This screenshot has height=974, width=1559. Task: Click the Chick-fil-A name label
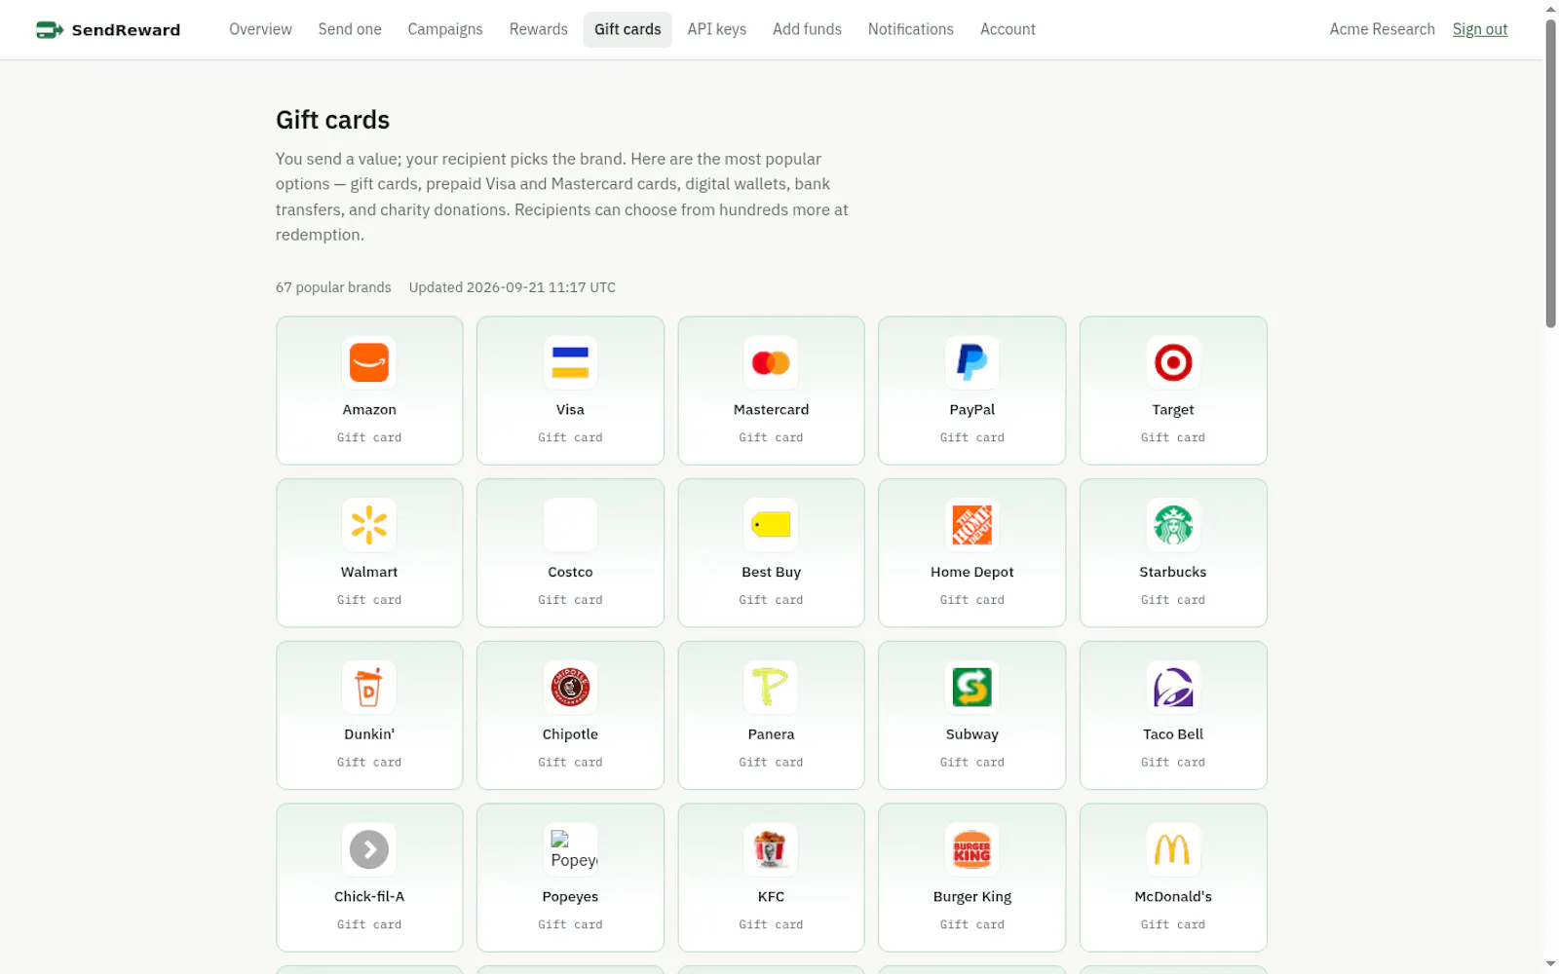[369, 897]
